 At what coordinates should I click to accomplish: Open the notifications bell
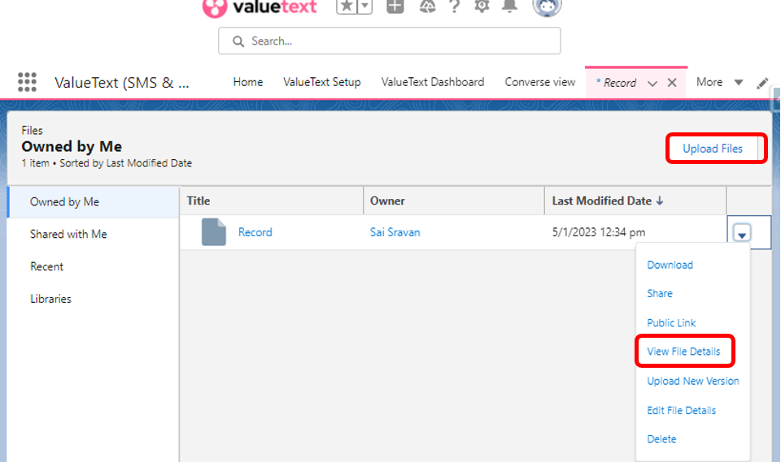(510, 6)
